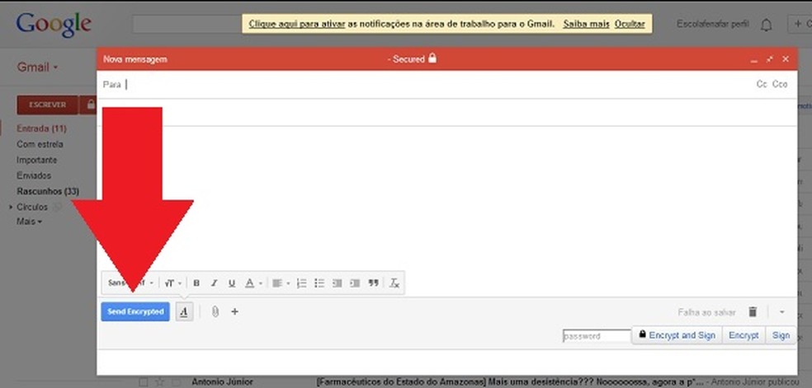Open the notifications bell icon

pos(766,25)
